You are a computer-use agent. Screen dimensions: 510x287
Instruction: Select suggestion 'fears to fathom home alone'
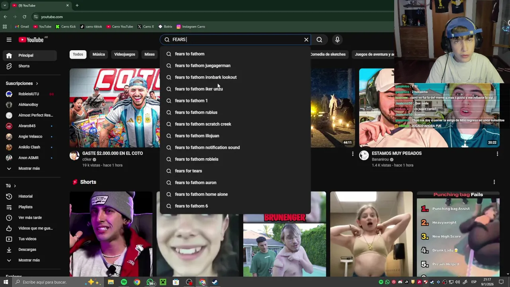point(235,194)
